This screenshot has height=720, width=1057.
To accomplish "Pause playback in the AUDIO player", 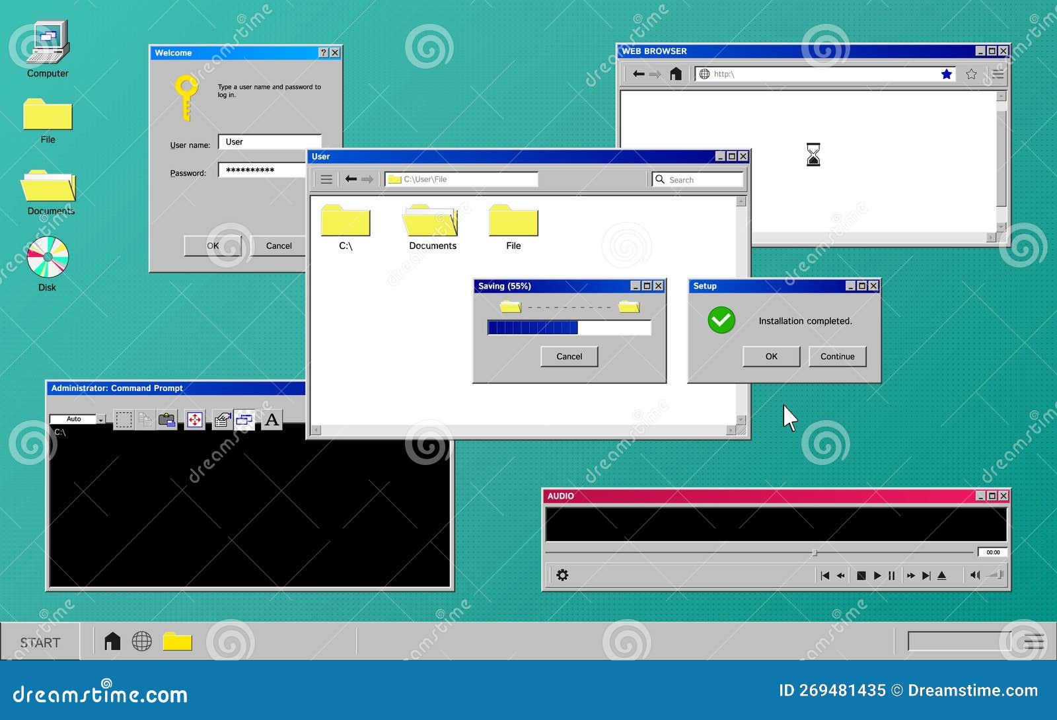I will (892, 575).
